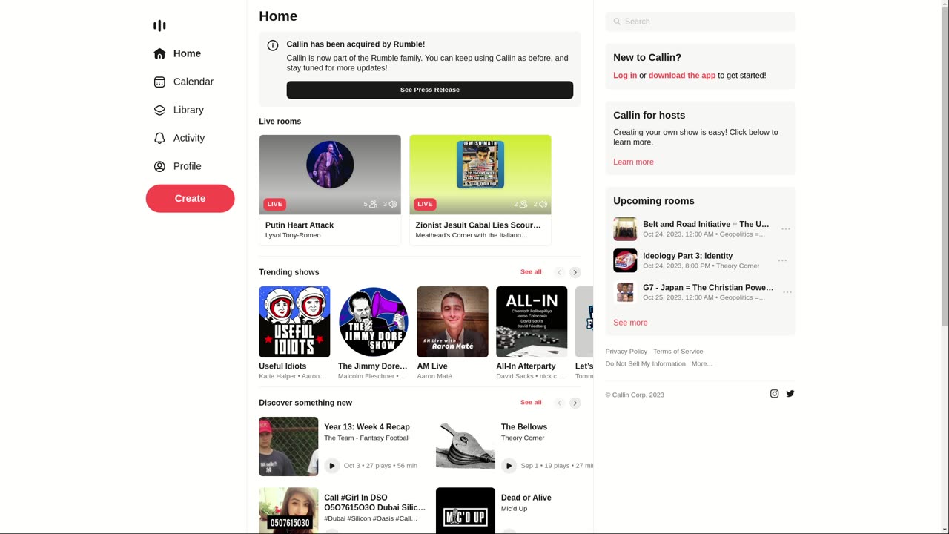Click speakers icon on Putin Heart Attack room
Image resolution: width=949 pixels, height=534 pixels.
[393, 204]
